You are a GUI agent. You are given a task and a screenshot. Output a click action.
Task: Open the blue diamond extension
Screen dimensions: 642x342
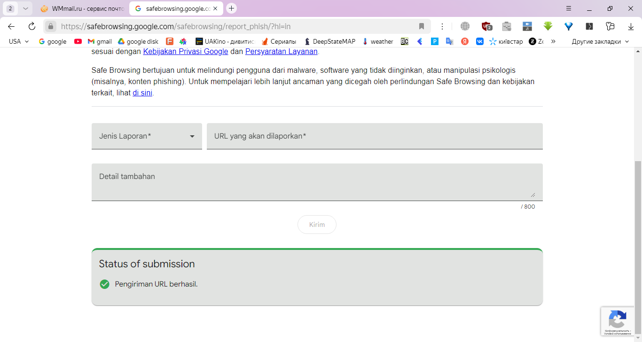(x=569, y=26)
